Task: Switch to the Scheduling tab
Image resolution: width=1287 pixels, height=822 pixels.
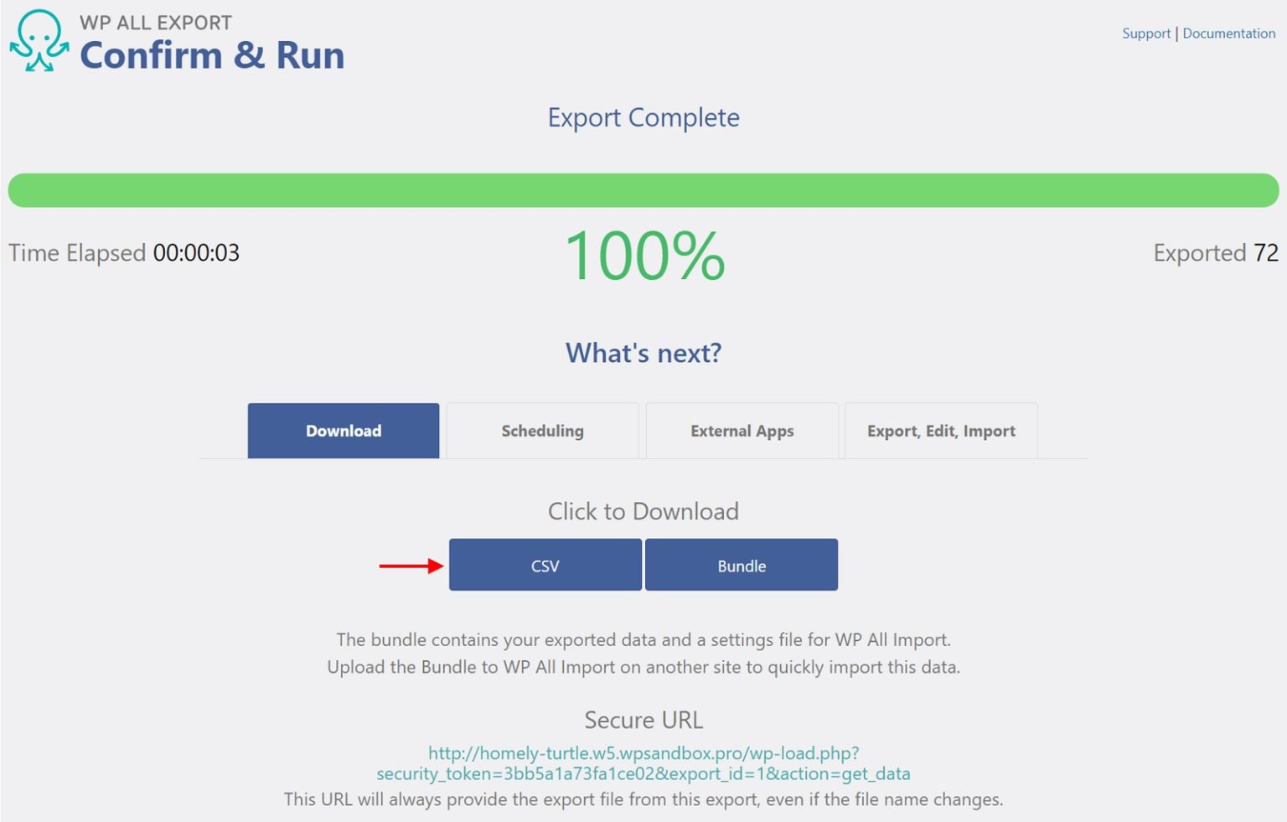Action: coord(541,431)
